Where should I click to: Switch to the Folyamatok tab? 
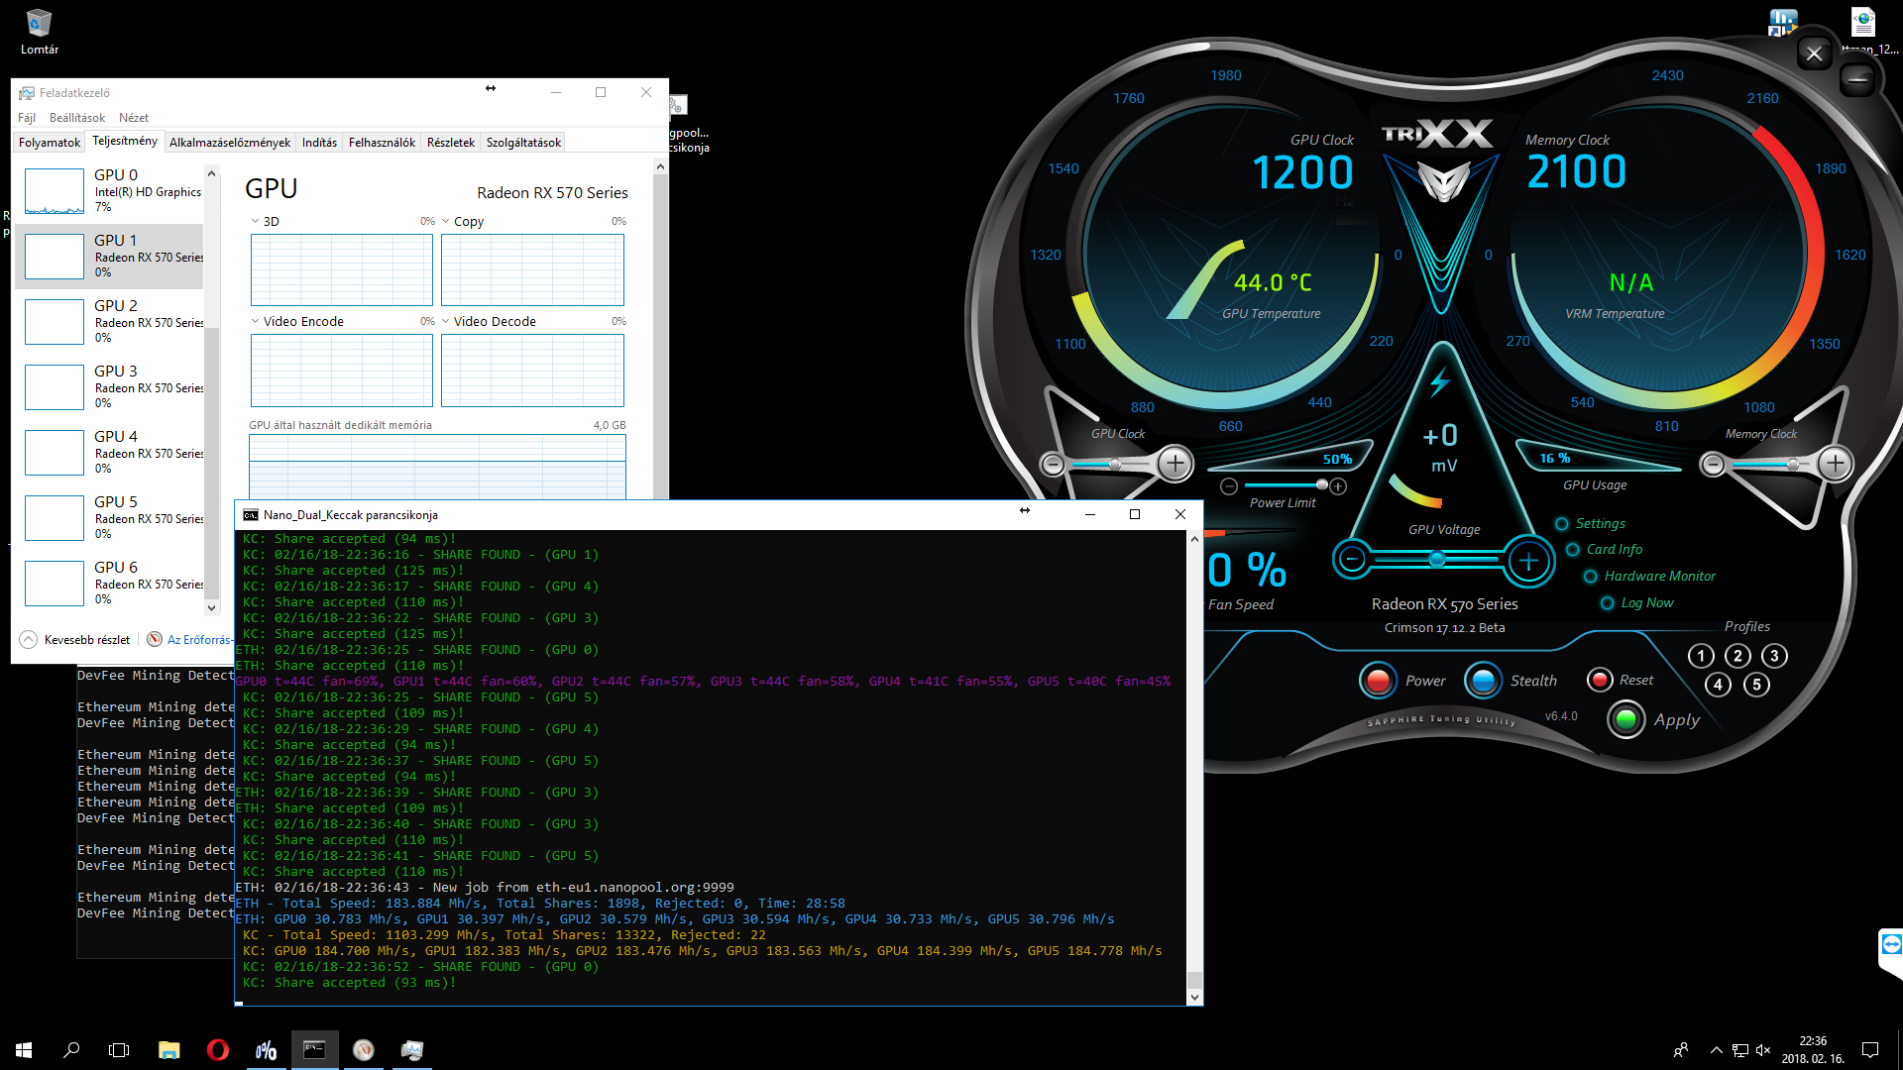[x=50, y=143]
